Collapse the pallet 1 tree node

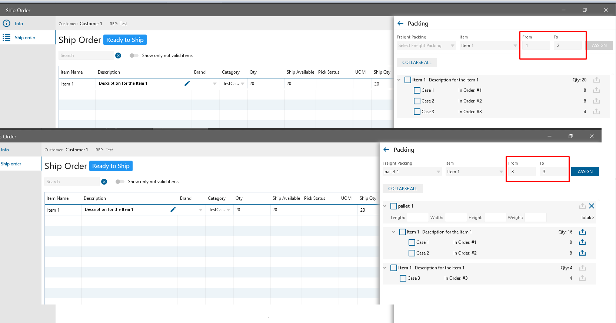pyautogui.click(x=385, y=206)
